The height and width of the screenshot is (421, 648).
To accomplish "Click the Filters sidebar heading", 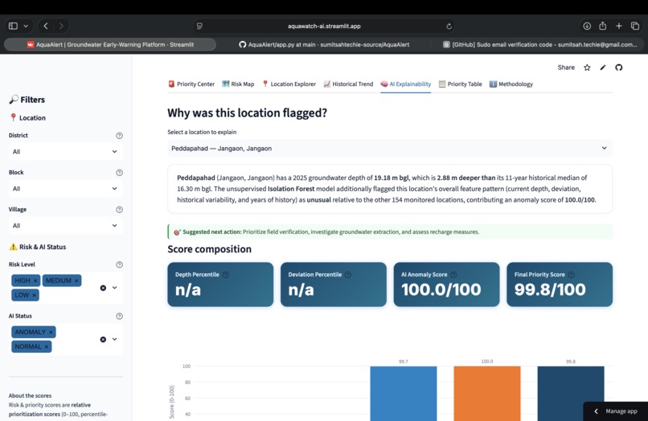I will point(27,100).
